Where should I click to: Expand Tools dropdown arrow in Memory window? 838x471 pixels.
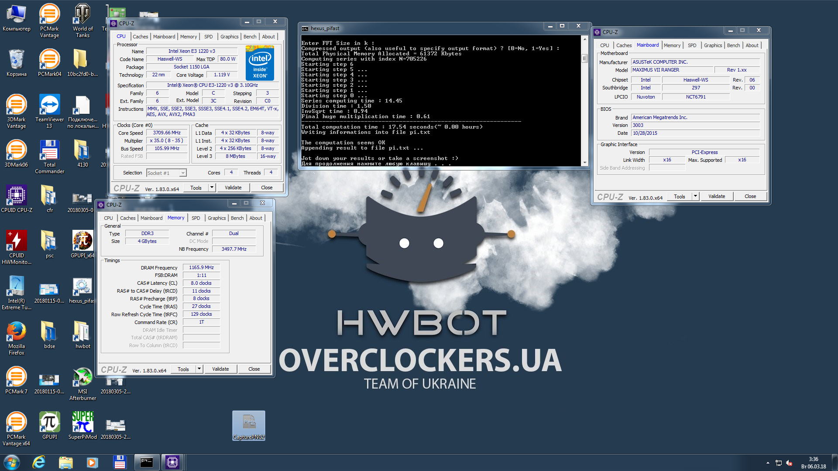(199, 369)
